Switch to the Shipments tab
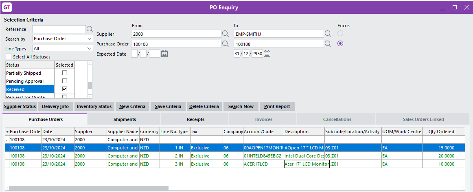 (x=125, y=119)
